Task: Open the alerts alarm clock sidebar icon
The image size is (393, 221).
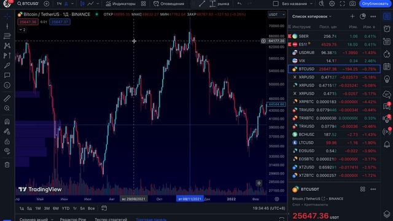Action: tap(387, 29)
